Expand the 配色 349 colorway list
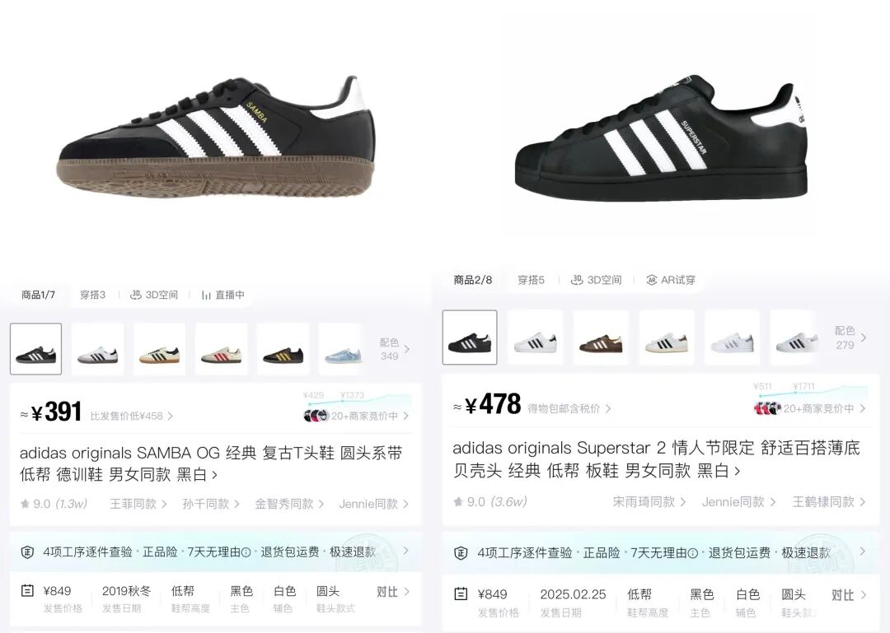The width and height of the screenshot is (890, 633). coord(394,349)
